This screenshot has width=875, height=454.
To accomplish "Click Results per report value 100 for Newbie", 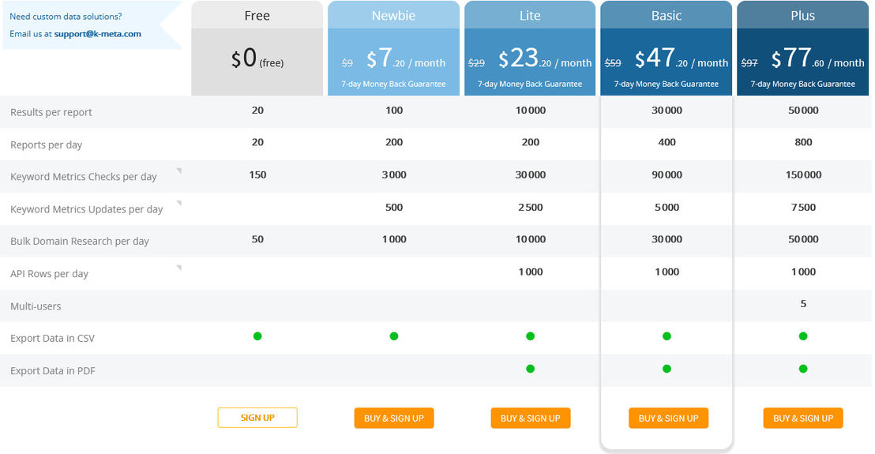I will click(x=394, y=111).
